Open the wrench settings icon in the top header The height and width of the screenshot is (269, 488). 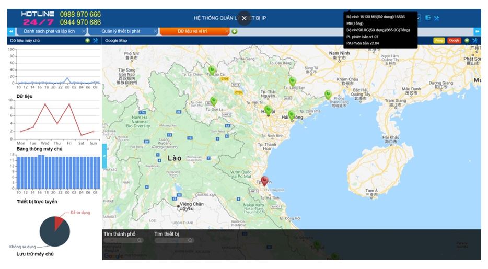[436, 18]
